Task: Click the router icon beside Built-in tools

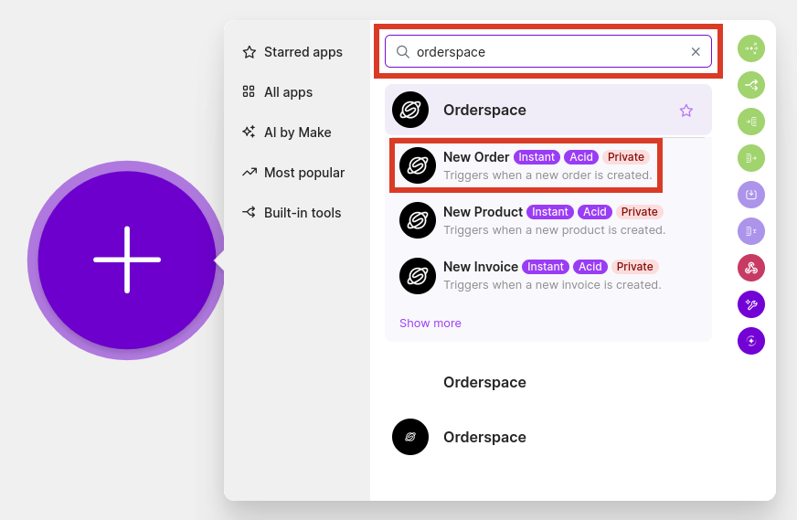Action: tap(249, 212)
